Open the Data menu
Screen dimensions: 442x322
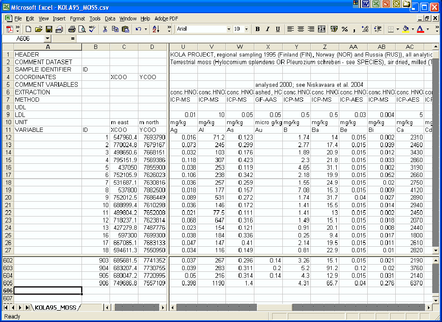(110, 19)
